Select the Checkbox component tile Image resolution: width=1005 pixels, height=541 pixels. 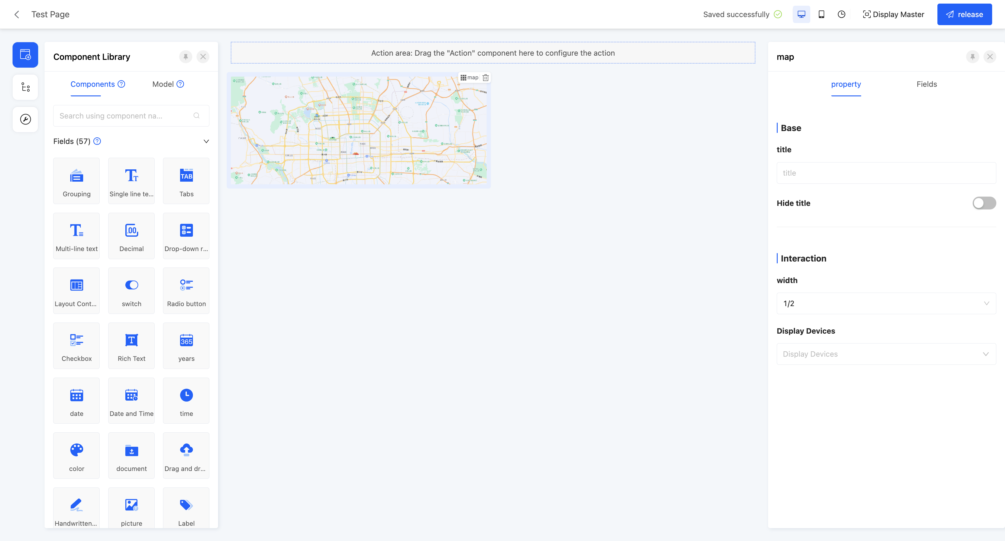pyautogui.click(x=77, y=345)
